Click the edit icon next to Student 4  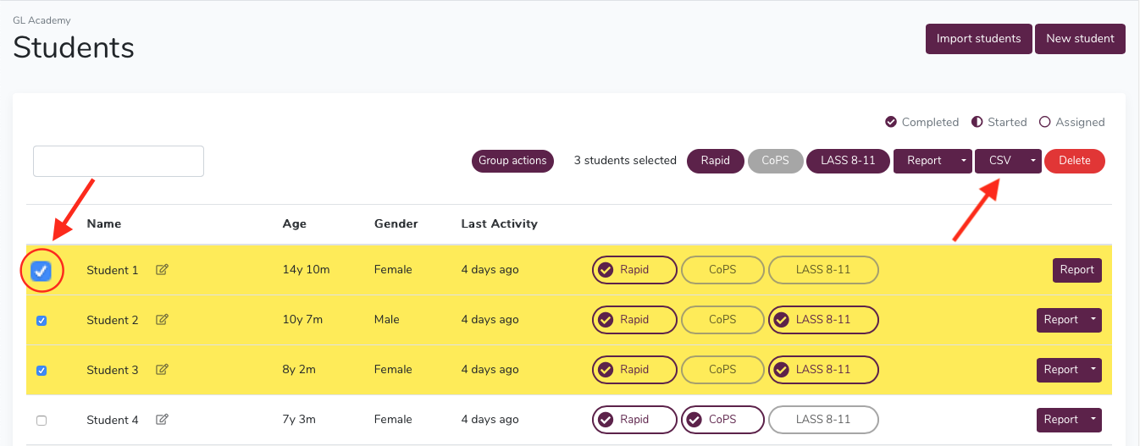click(162, 420)
